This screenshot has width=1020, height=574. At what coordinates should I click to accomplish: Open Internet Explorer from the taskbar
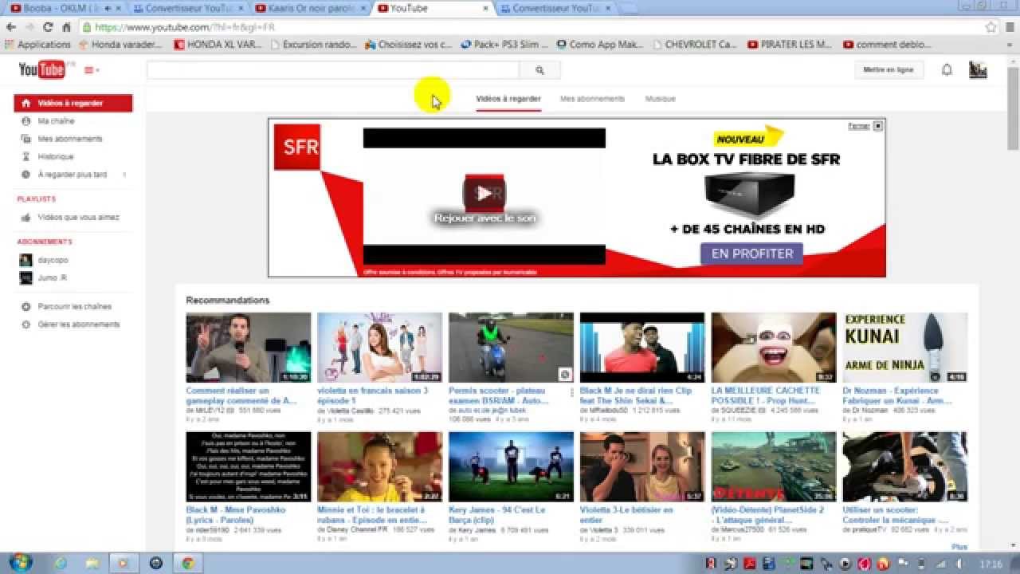[x=61, y=563]
